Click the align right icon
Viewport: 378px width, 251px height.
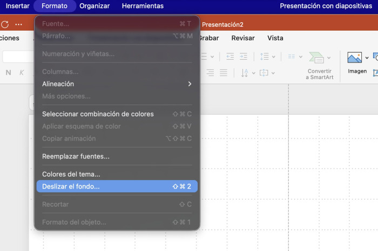click(210, 73)
